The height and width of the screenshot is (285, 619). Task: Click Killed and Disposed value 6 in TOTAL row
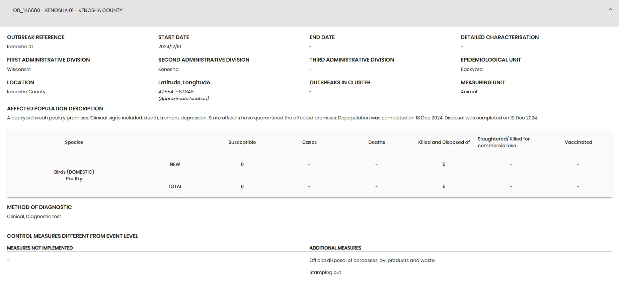(x=444, y=186)
